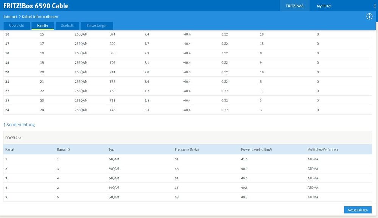Click the Multiplex-Verfahren column header
Viewport: 378px width, 218px height.
pyautogui.click(x=322, y=149)
